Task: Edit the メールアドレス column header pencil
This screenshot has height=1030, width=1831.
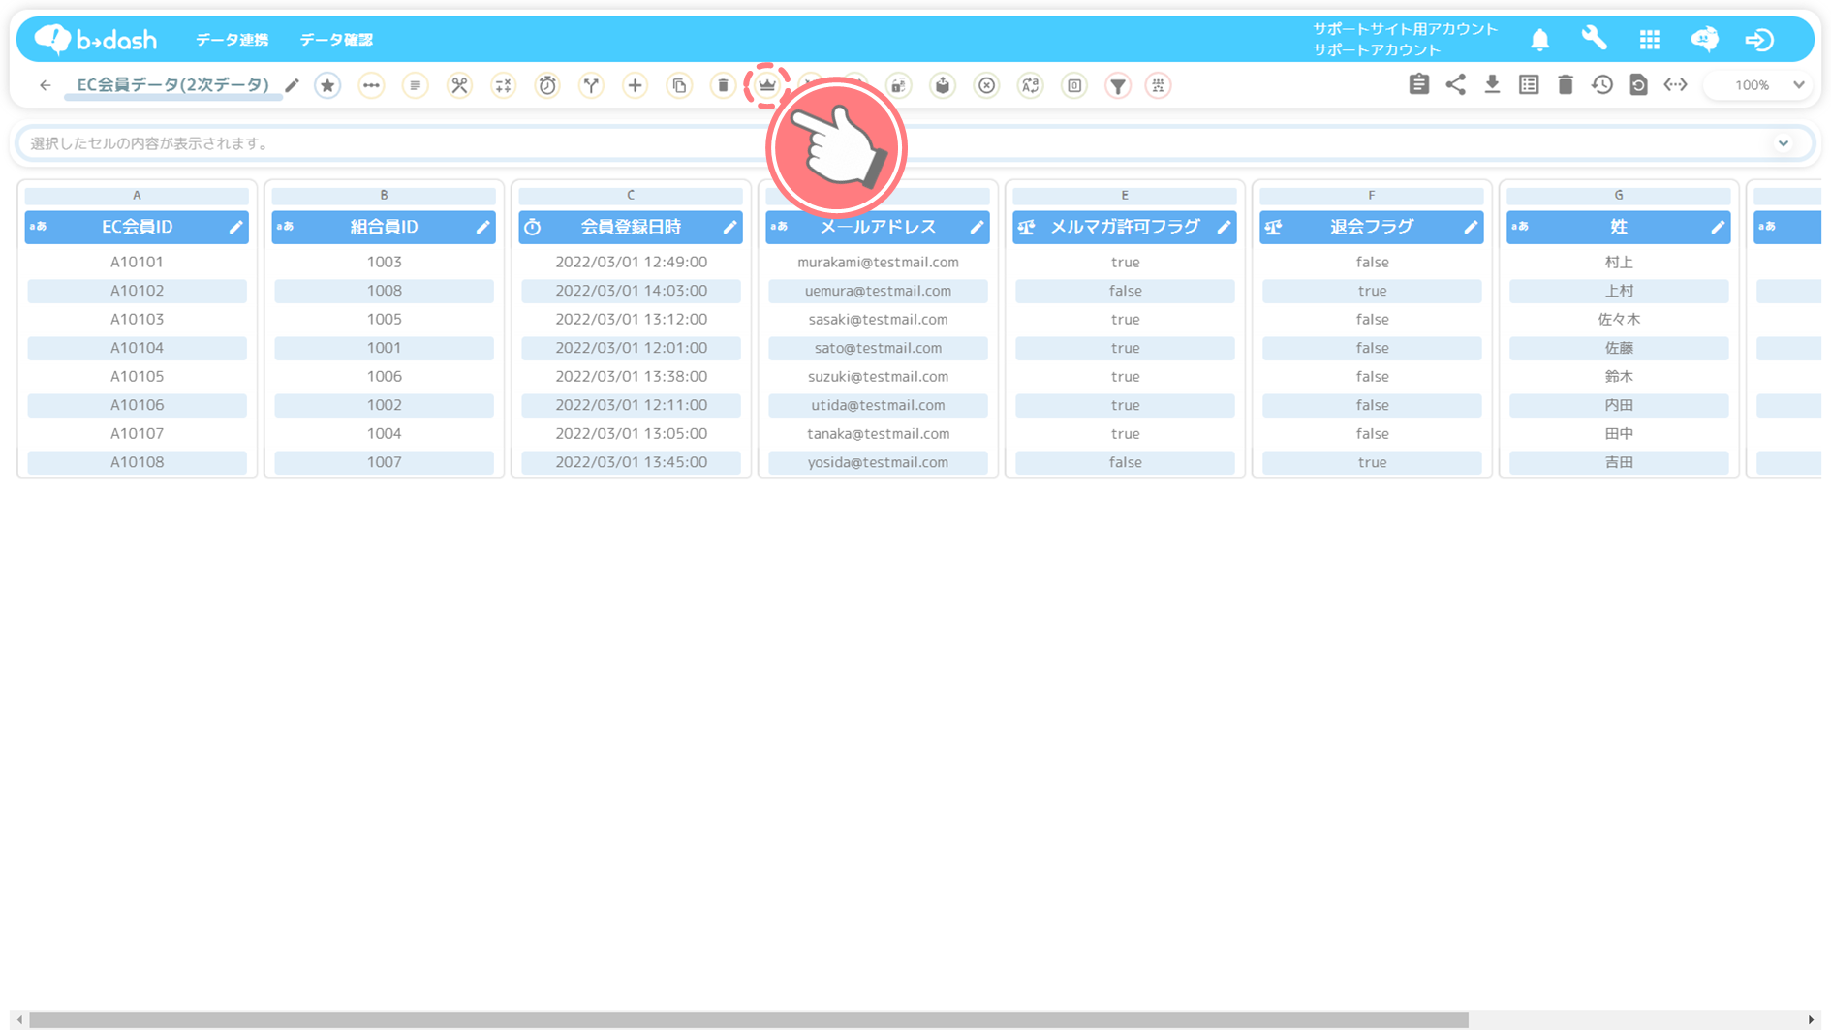Action: [977, 227]
